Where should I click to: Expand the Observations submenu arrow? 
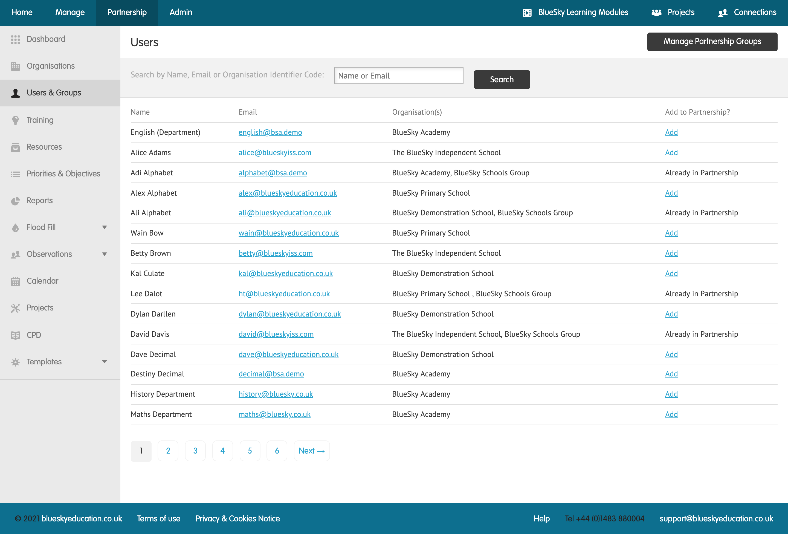[105, 254]
